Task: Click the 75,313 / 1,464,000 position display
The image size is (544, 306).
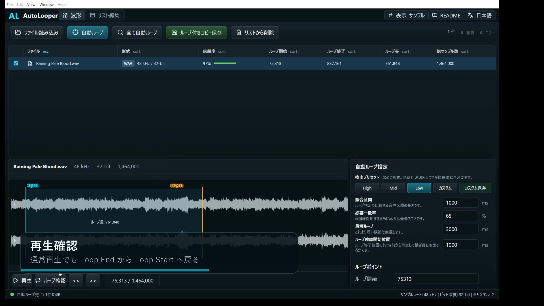Action: (x=133, y=280)
